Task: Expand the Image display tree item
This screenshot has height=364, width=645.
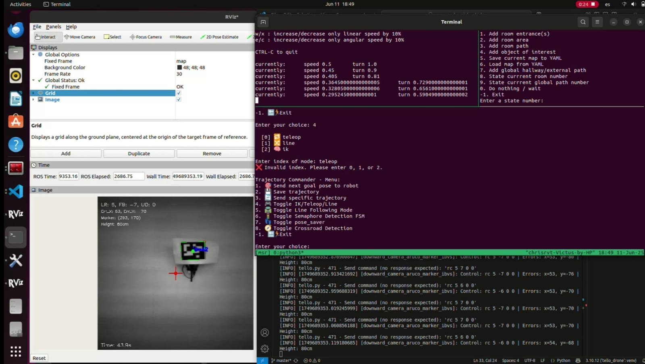Action: pos(33,100)
